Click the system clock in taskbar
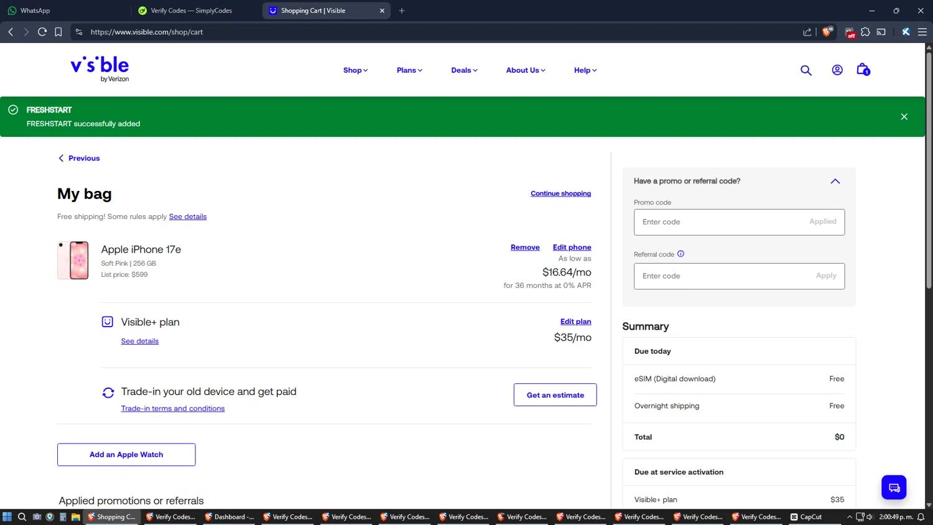Image resolution: width=933 pixels, height=525 pixels. (x=896, y=517)
